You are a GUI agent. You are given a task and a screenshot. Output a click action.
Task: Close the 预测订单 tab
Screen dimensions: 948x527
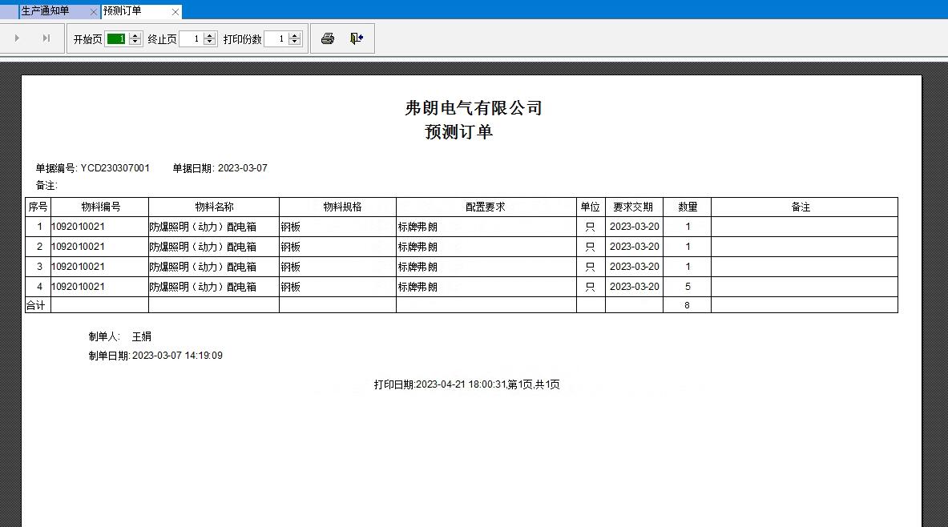(175, 11)
